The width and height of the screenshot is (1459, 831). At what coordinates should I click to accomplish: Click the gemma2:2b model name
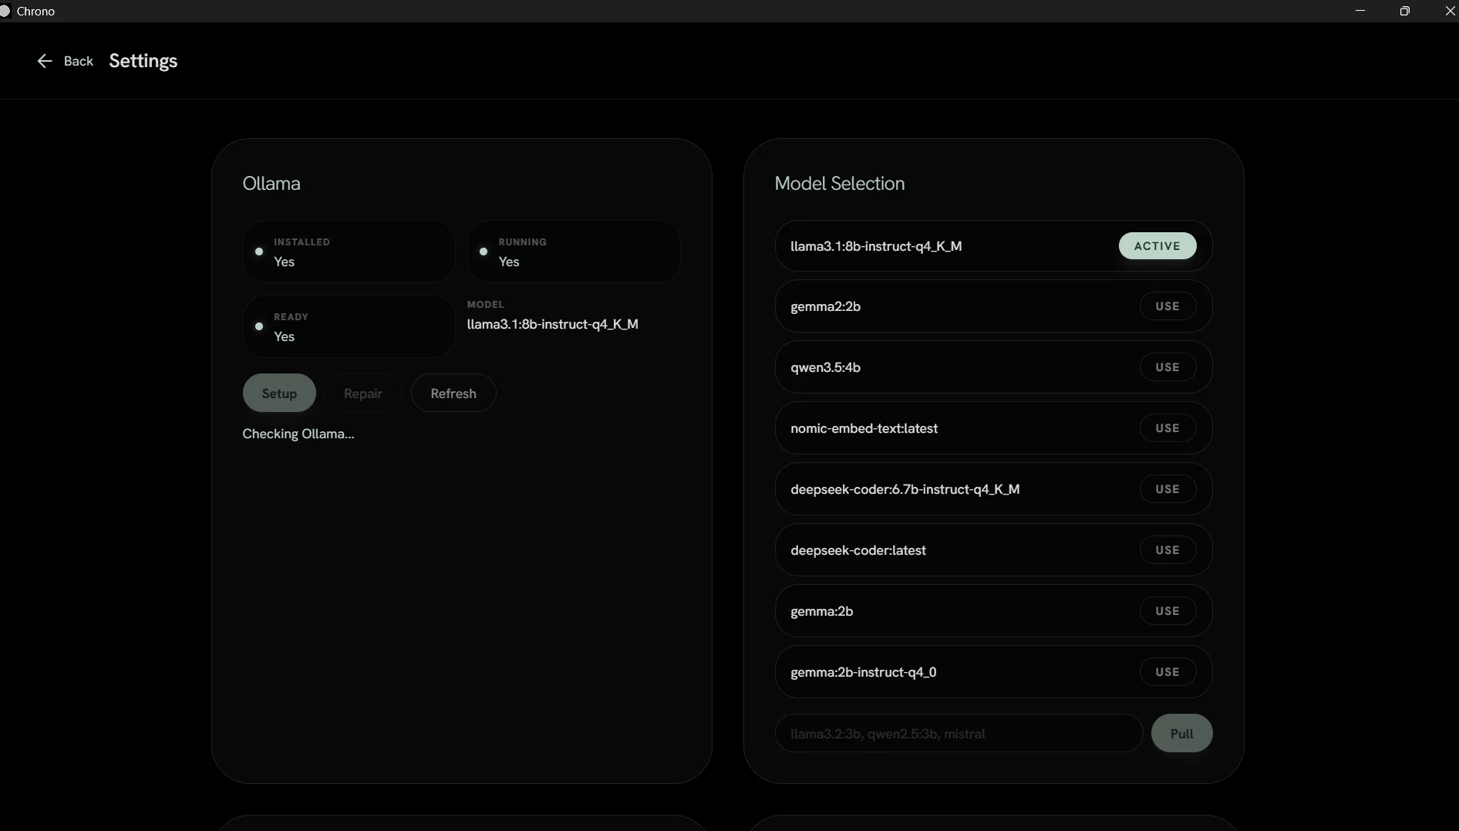tap(825, 306)
